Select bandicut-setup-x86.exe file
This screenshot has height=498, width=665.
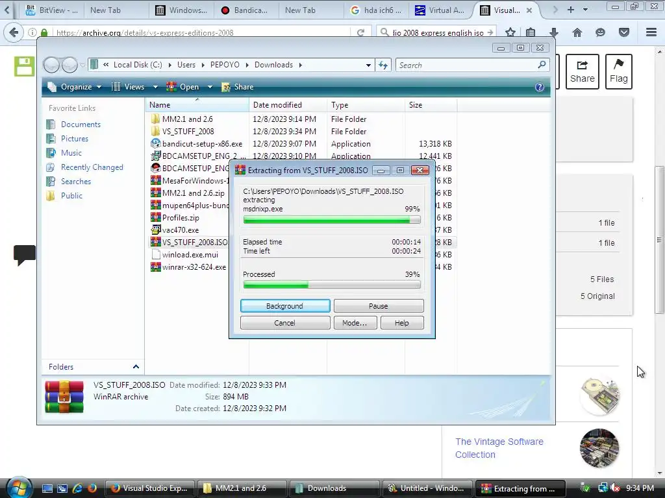(197, 143)
